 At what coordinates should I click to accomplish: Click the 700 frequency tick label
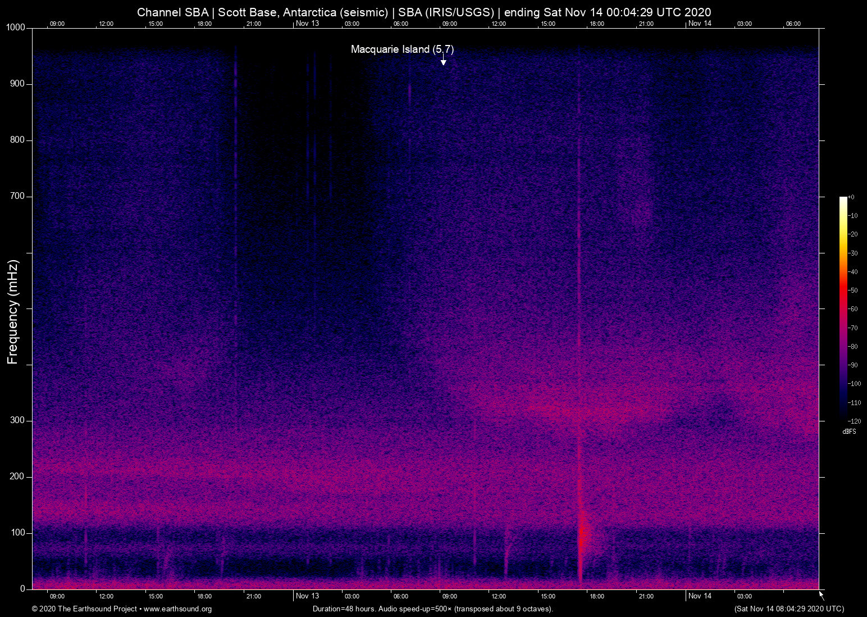tap(17, 196)
